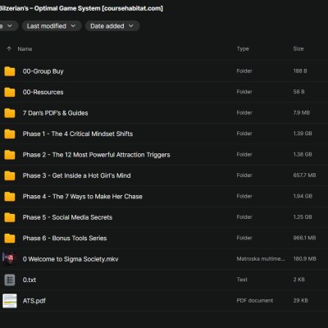328x328 pixels.
Task: Sort by the Name column header
Action: [25, 49]
